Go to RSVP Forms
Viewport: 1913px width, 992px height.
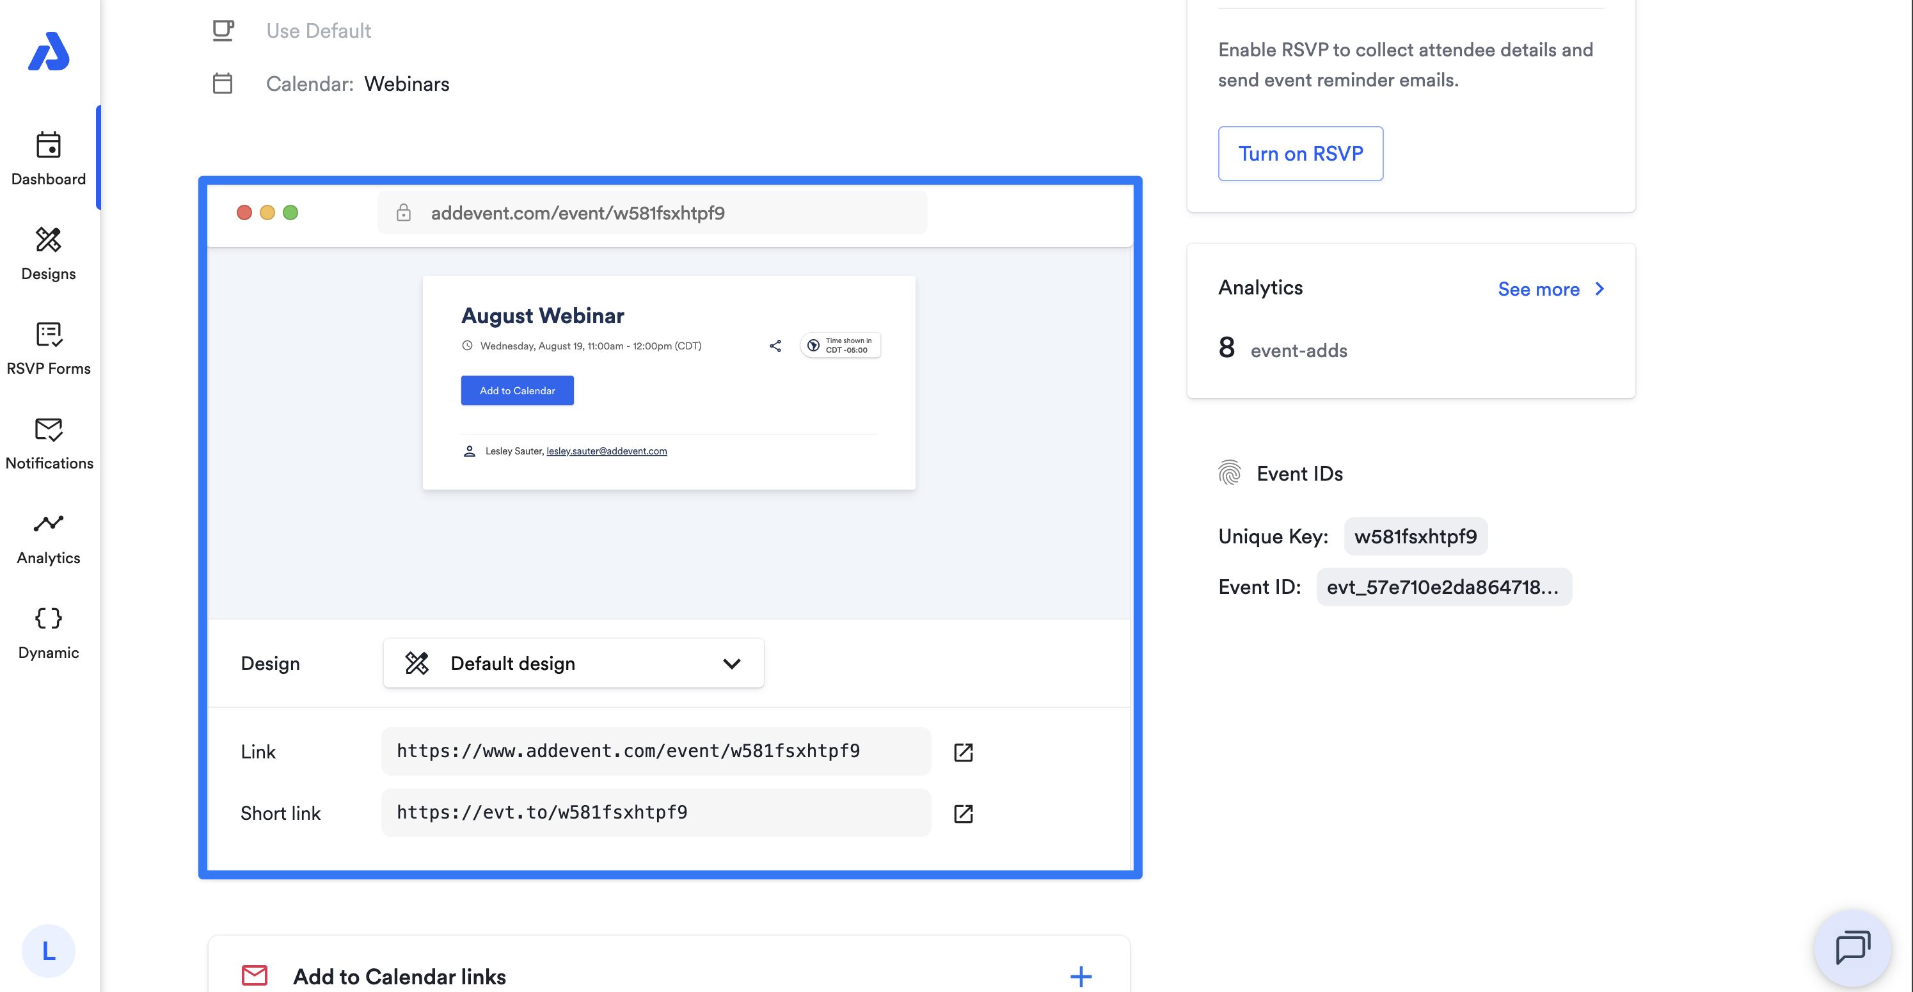[49, 348]
